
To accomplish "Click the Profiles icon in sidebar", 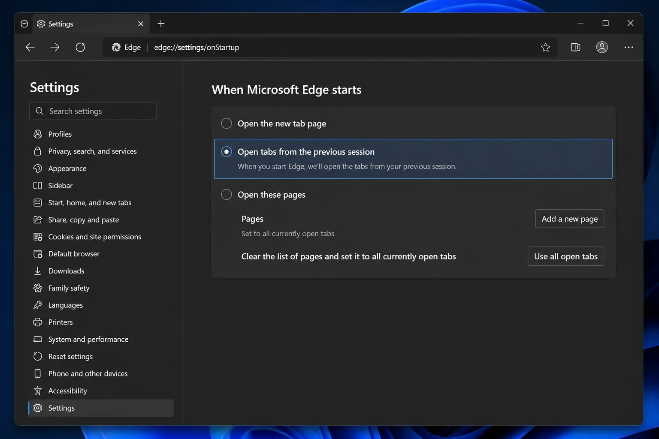I will pyautogui.click(x=38, y=134).
